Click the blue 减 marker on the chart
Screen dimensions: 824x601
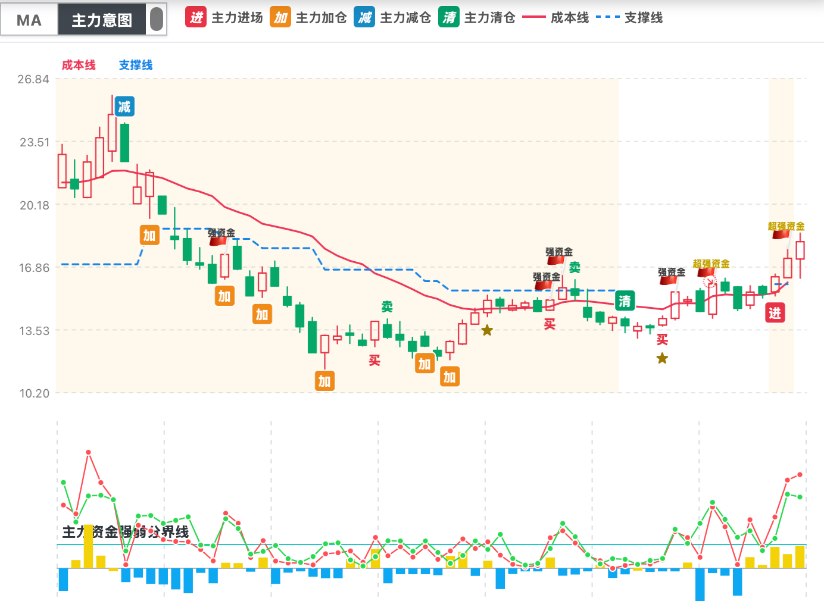(x=124, y=107)
